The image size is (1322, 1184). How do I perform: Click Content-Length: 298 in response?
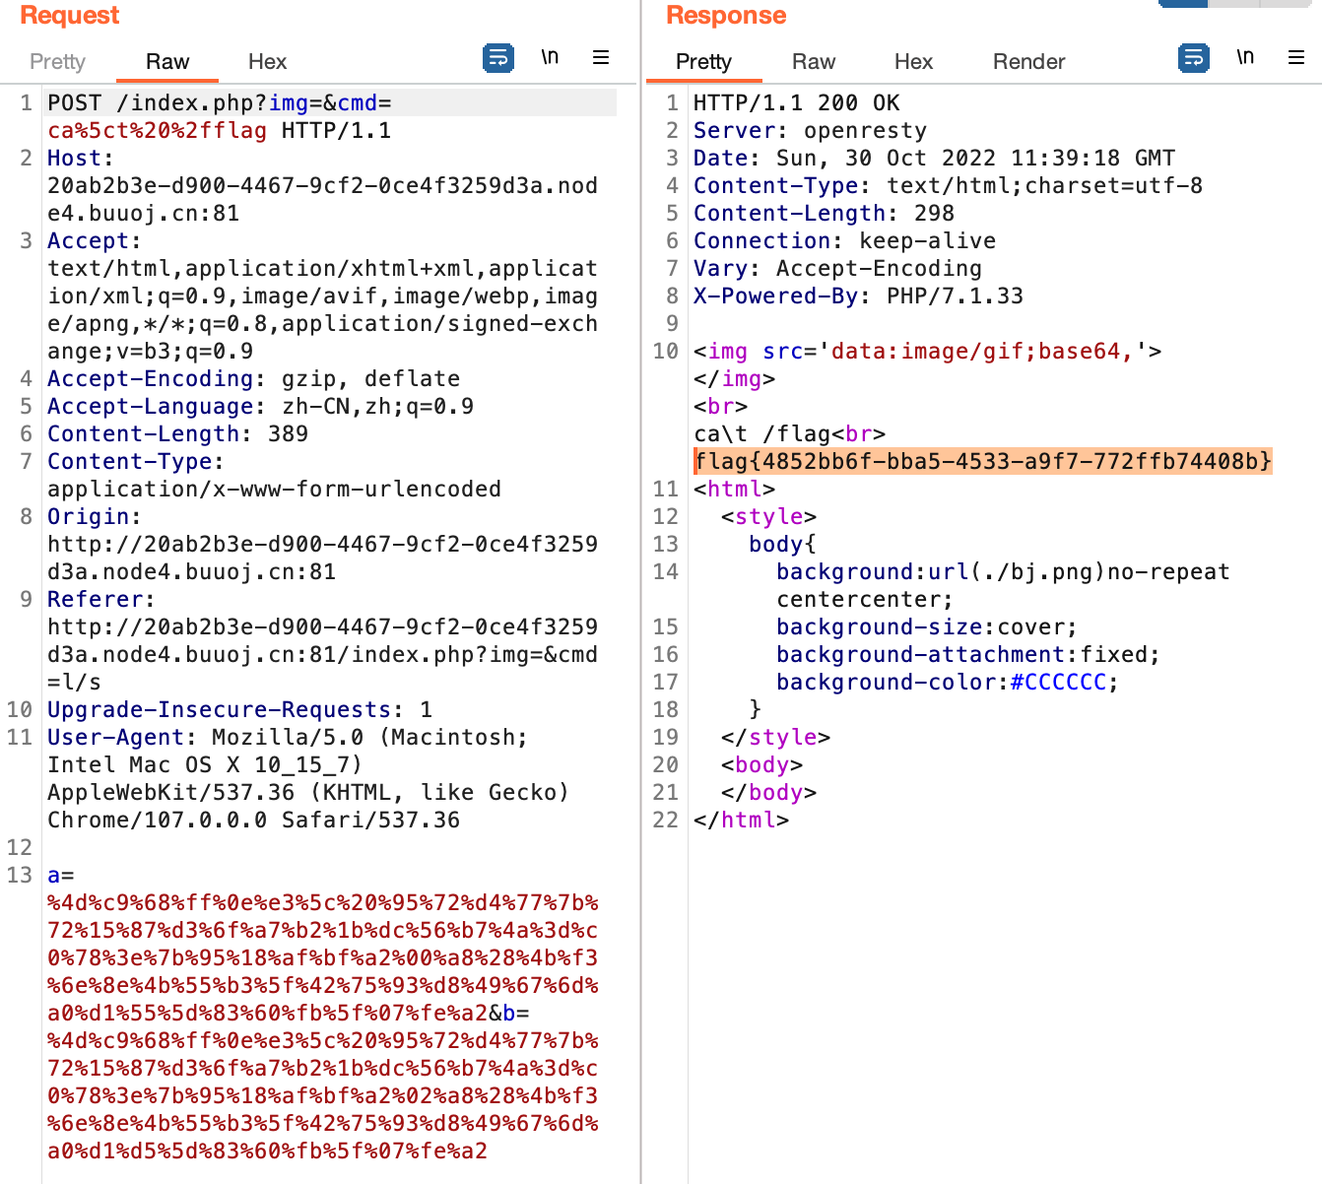[824, 213]
